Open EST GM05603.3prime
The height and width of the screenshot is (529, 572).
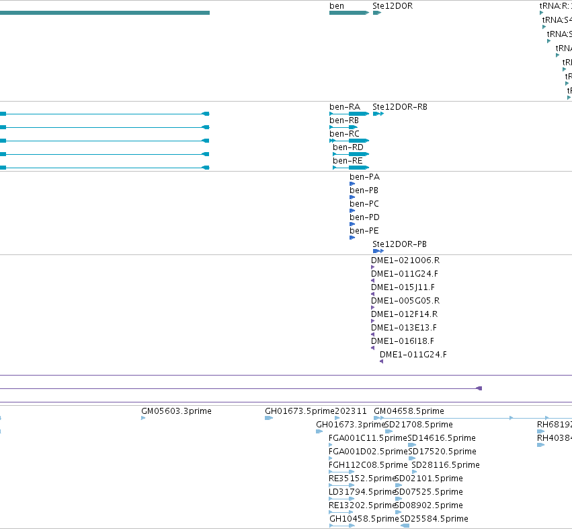coord(143,418)
